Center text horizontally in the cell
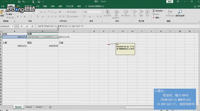Screen dimensions: 200x111 coord(52,16)
